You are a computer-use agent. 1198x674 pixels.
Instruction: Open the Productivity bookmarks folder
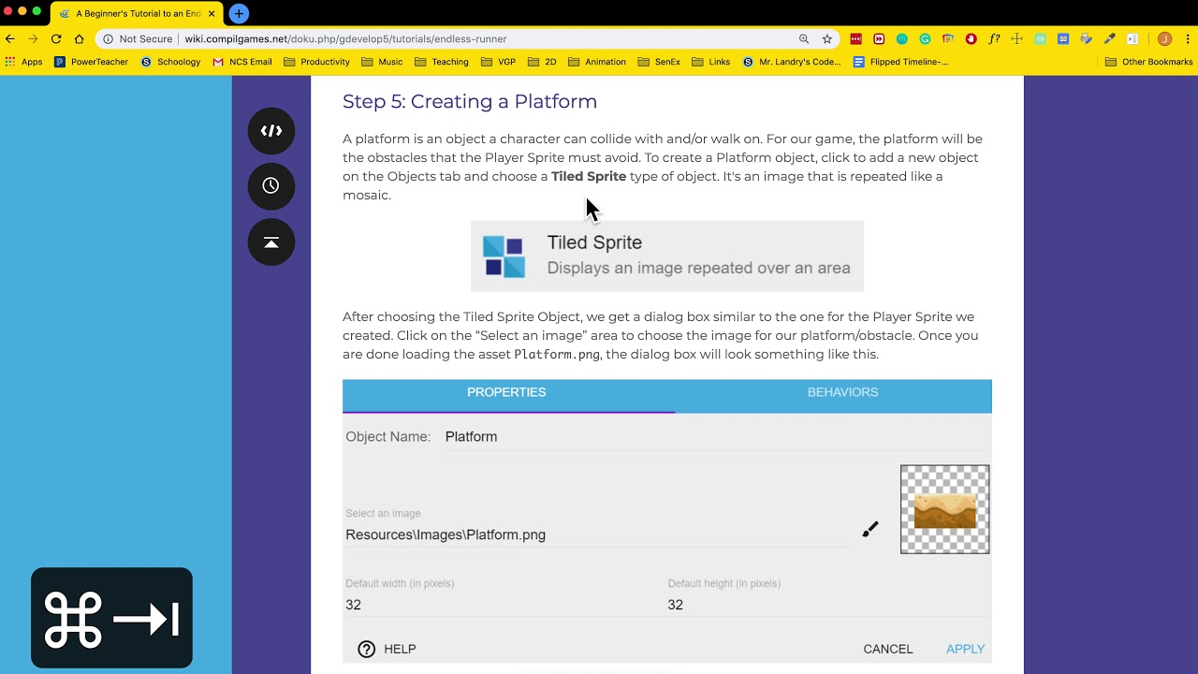pos(316,62)
